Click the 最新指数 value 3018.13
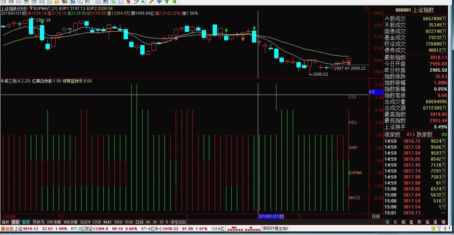Viewport: 454px width, 235px height. coord(438,58)
